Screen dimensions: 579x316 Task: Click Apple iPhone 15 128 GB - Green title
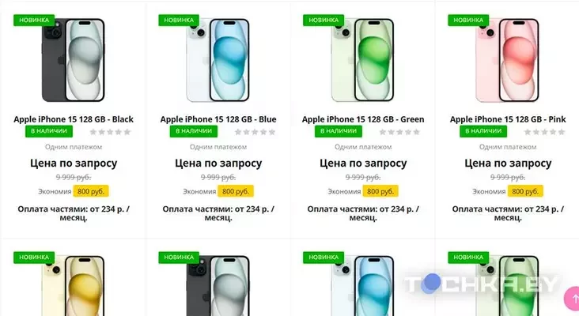[363, 119]
